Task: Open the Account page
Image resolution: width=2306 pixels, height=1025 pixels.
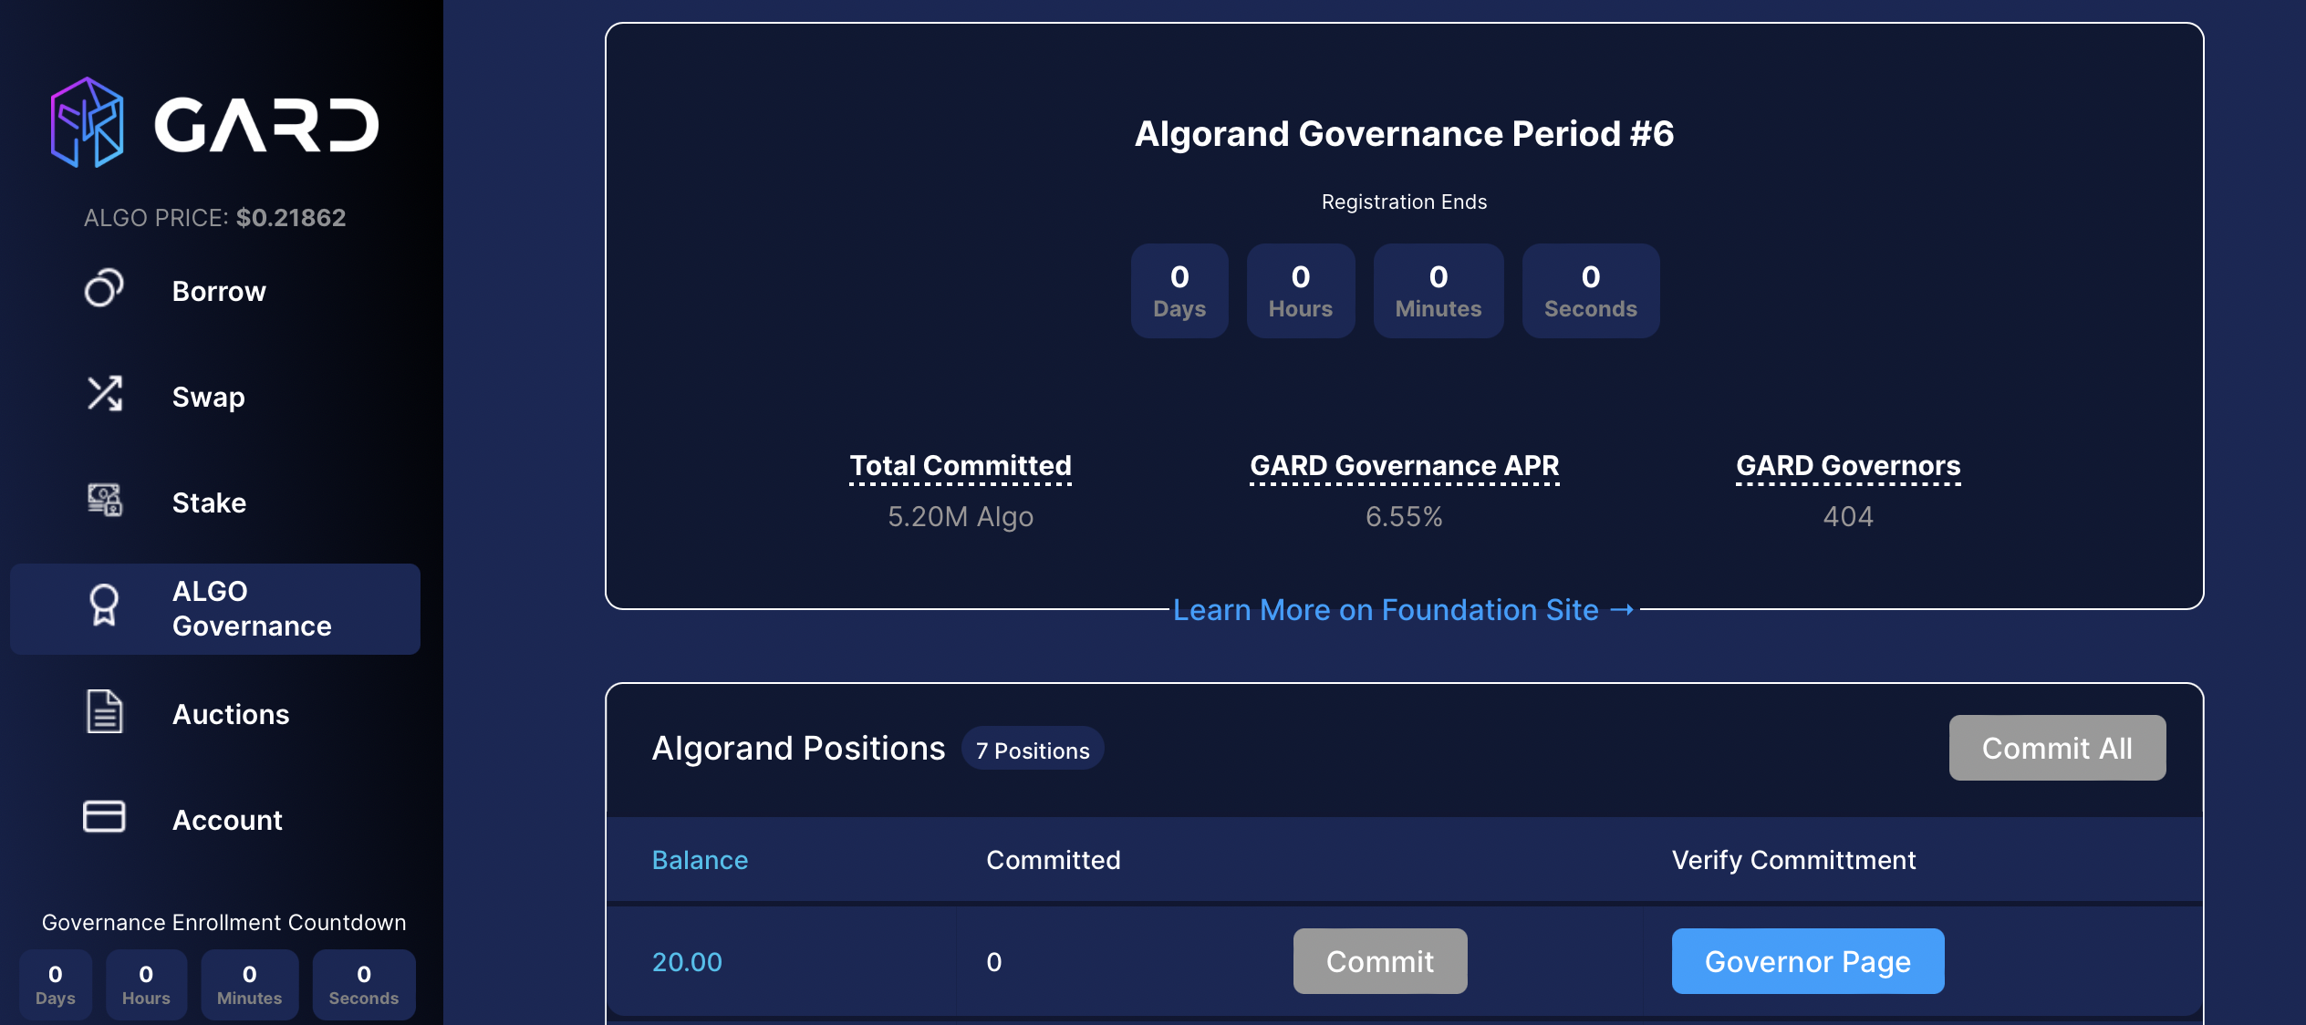Action: click(227, 820)
